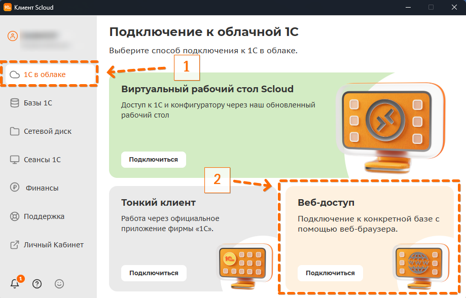Go to Сетевой диск section
Screen dimensions: 466x298
[47, 131]
